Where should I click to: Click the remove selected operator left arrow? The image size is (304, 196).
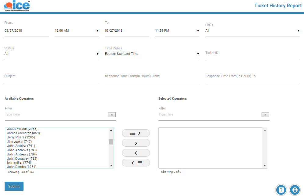pyautogui.click(x=136, y=153)
